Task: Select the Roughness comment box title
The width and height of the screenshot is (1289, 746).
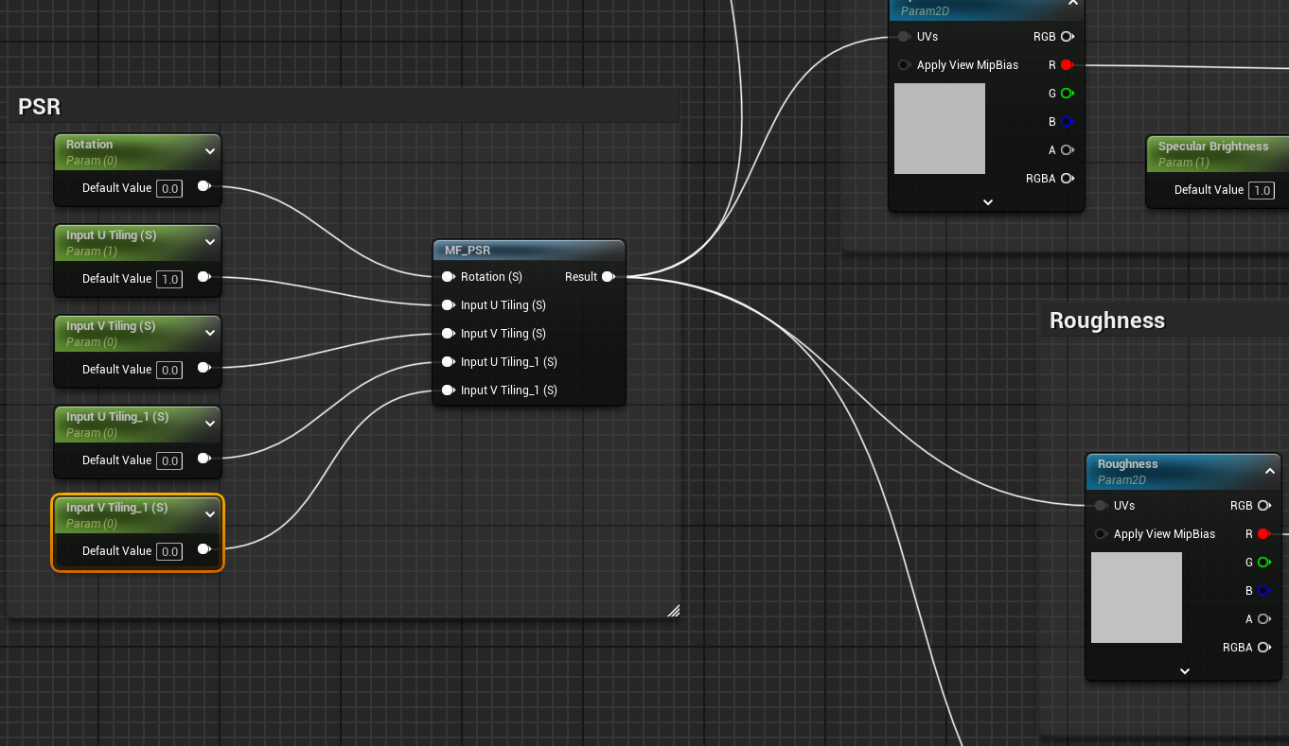Action: coord(1107,321)
